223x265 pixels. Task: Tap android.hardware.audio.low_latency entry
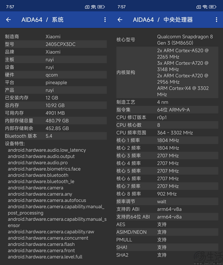click(x=47, y=150)
